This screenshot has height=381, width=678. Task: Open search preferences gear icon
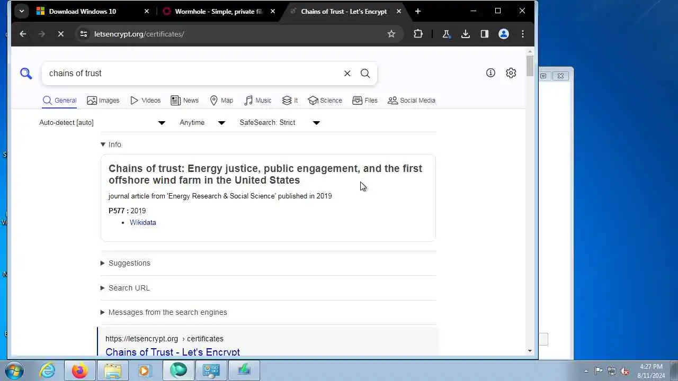pyautogui.click(x=511, y=73)
